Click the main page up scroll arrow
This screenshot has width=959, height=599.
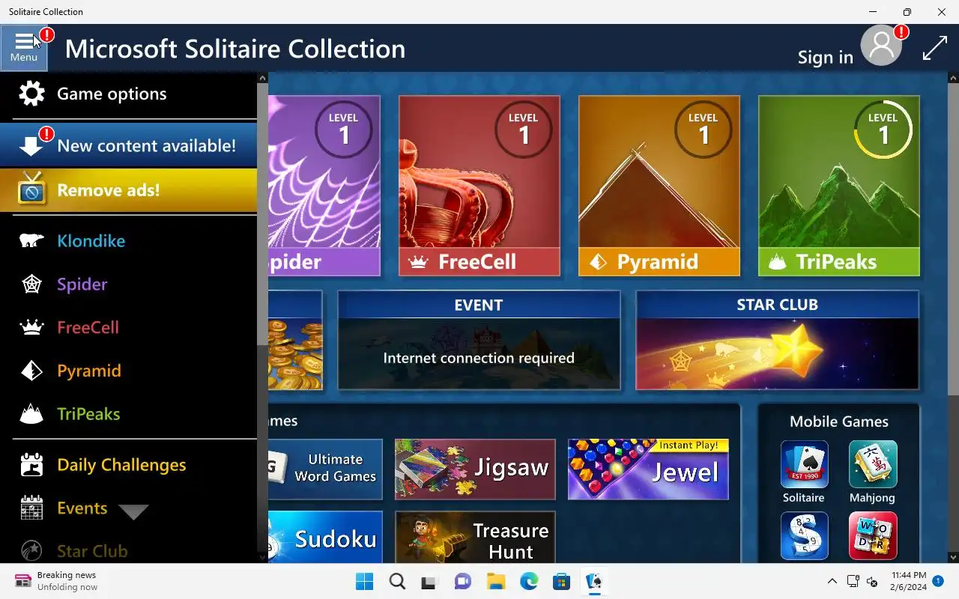tap(953, 78)
